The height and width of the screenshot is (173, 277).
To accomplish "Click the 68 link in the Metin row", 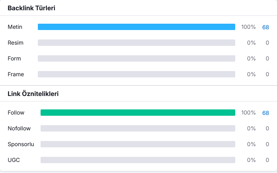I will pos(266,27).
